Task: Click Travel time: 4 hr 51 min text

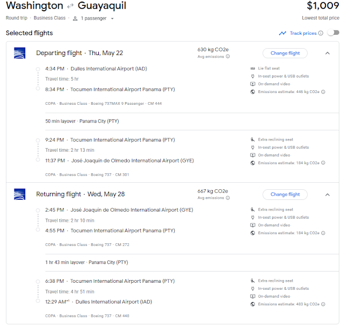Action: (70, 292)
